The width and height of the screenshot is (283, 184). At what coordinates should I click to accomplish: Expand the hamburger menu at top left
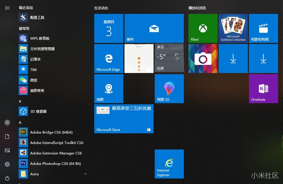click(x=7, y=8)
